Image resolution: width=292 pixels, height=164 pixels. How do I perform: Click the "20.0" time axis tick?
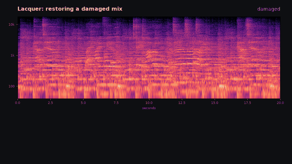[x=280, y=103]
